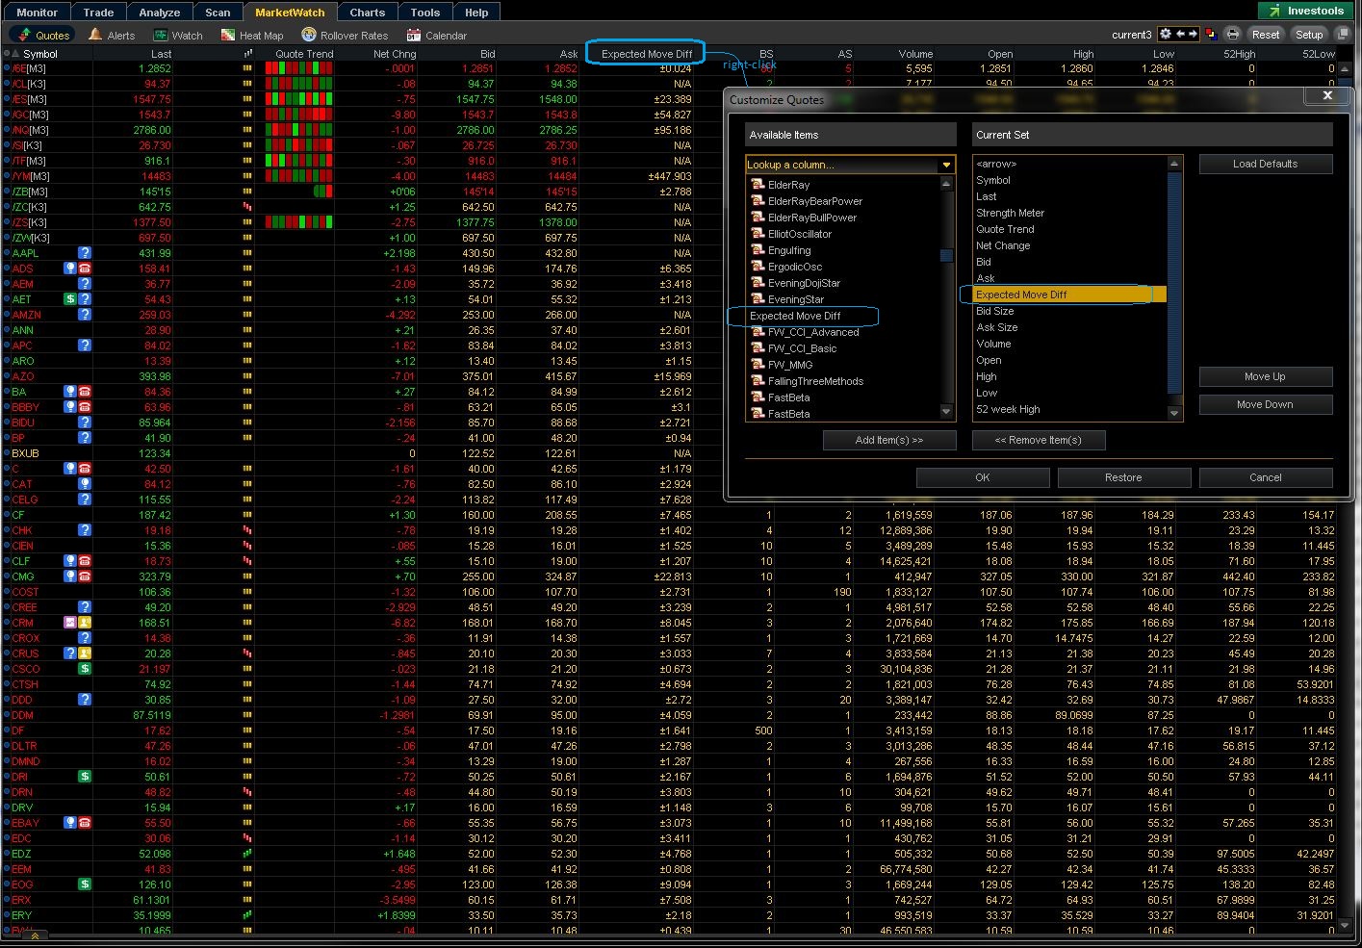
Task: Click the Move Down button
Action: tap(1266, 404)
